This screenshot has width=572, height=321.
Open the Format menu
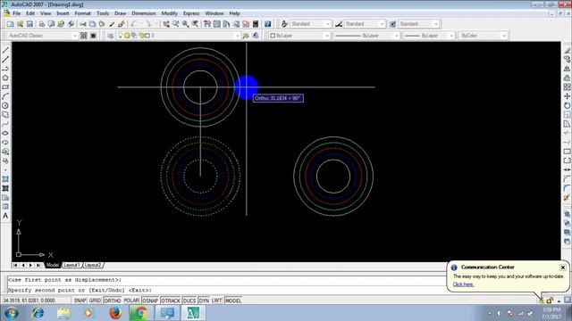point(82,13)
